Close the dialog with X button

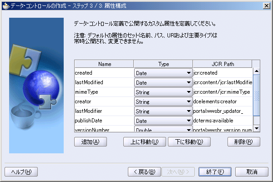[x=267, y=6]
